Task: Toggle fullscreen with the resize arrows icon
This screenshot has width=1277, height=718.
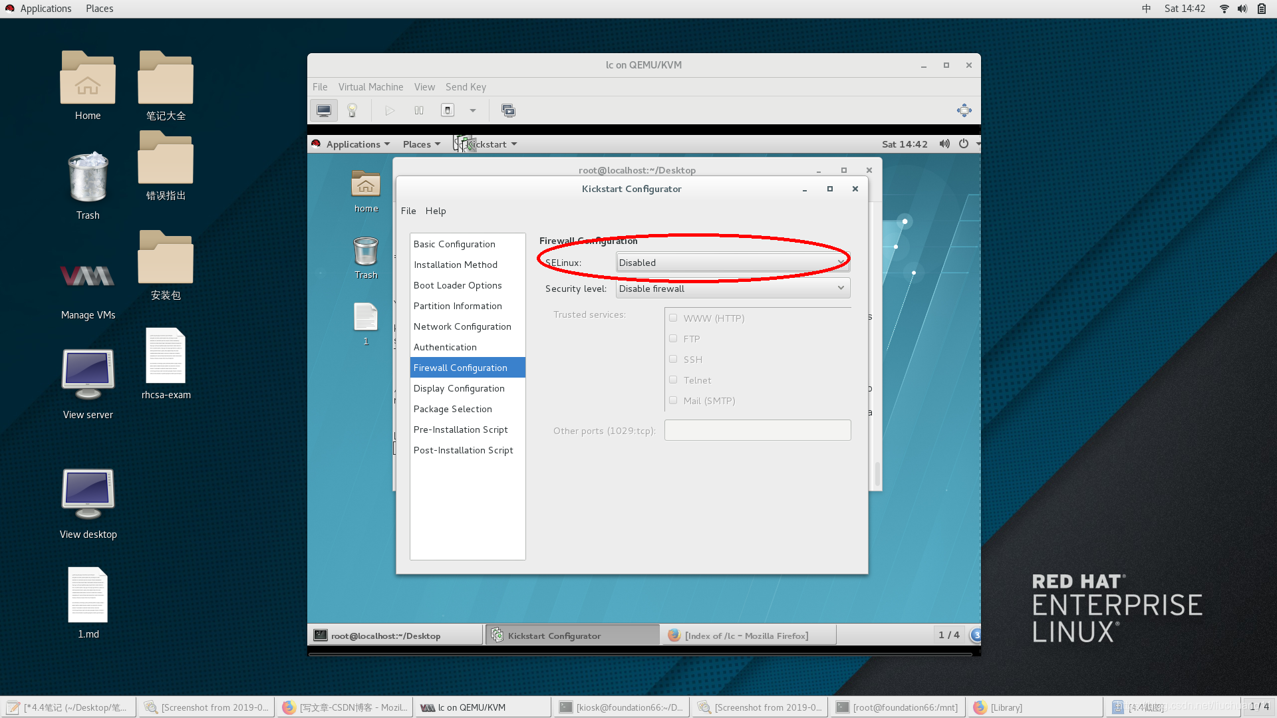Action: click(x=964, y=110)
